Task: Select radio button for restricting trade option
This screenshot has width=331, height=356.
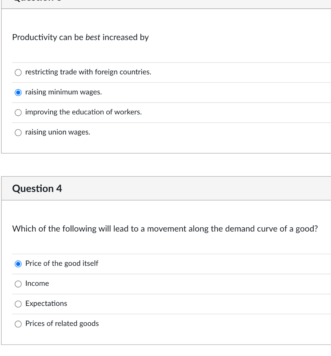Action: (x=18, y=73)
